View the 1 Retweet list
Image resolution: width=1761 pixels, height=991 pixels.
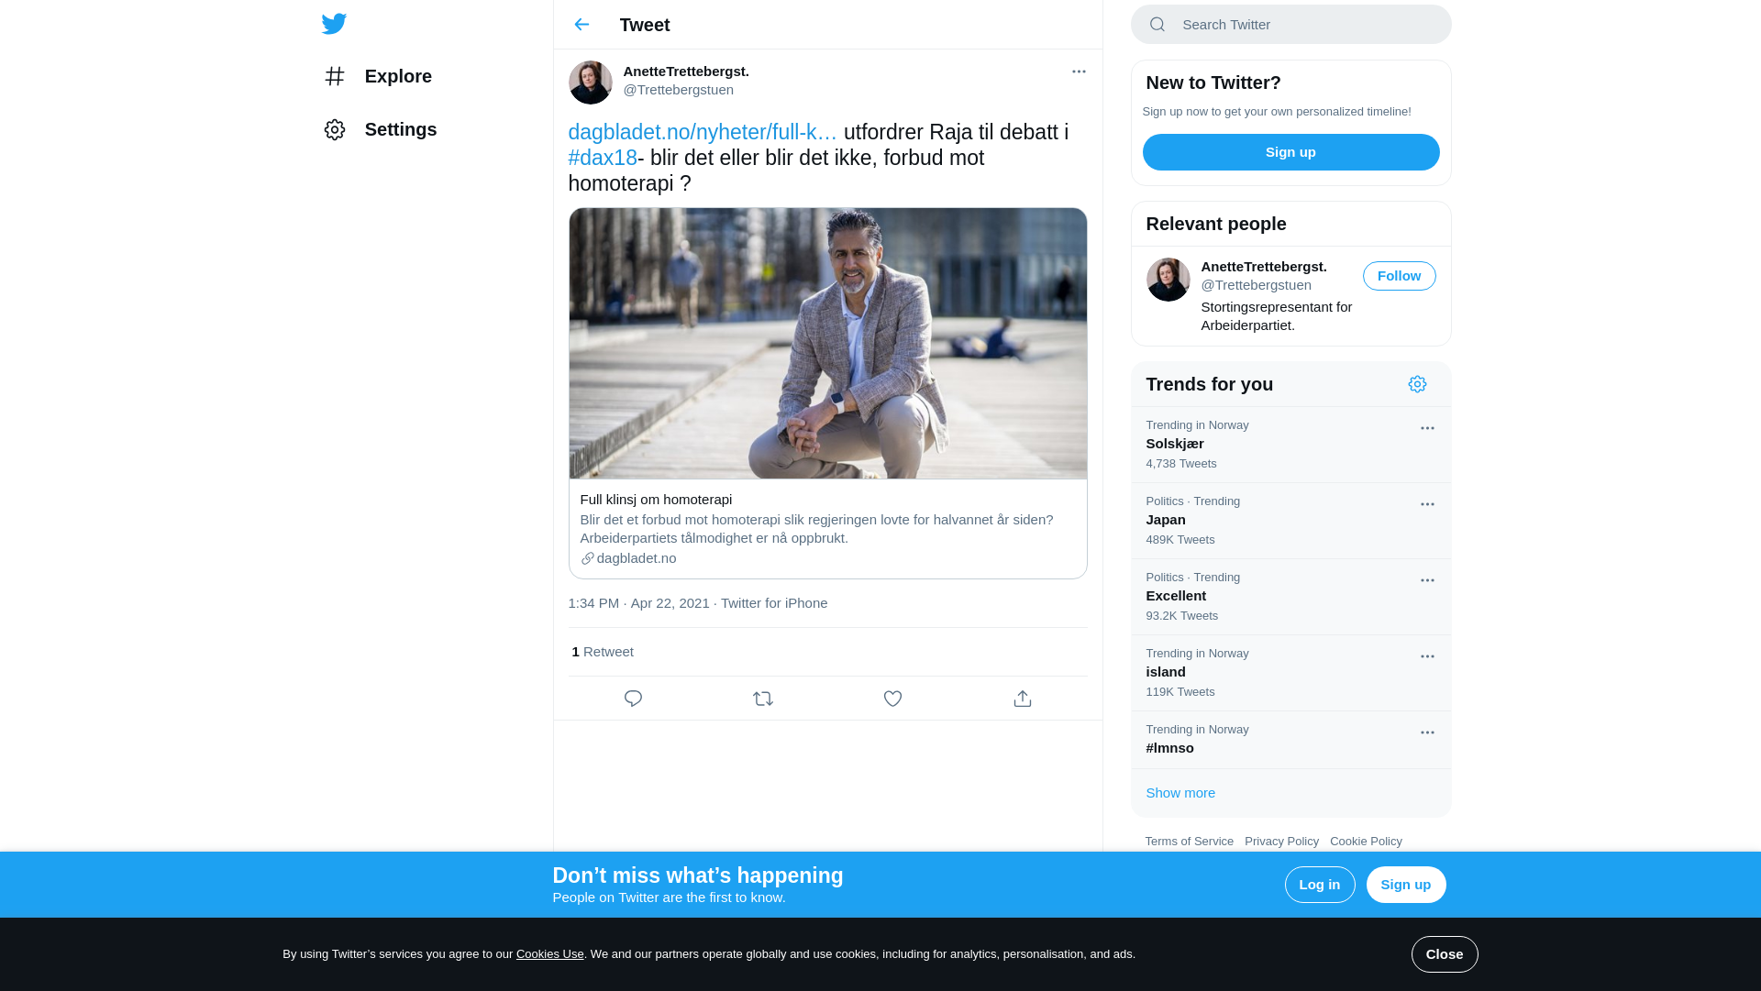click(x=603, y=652)
